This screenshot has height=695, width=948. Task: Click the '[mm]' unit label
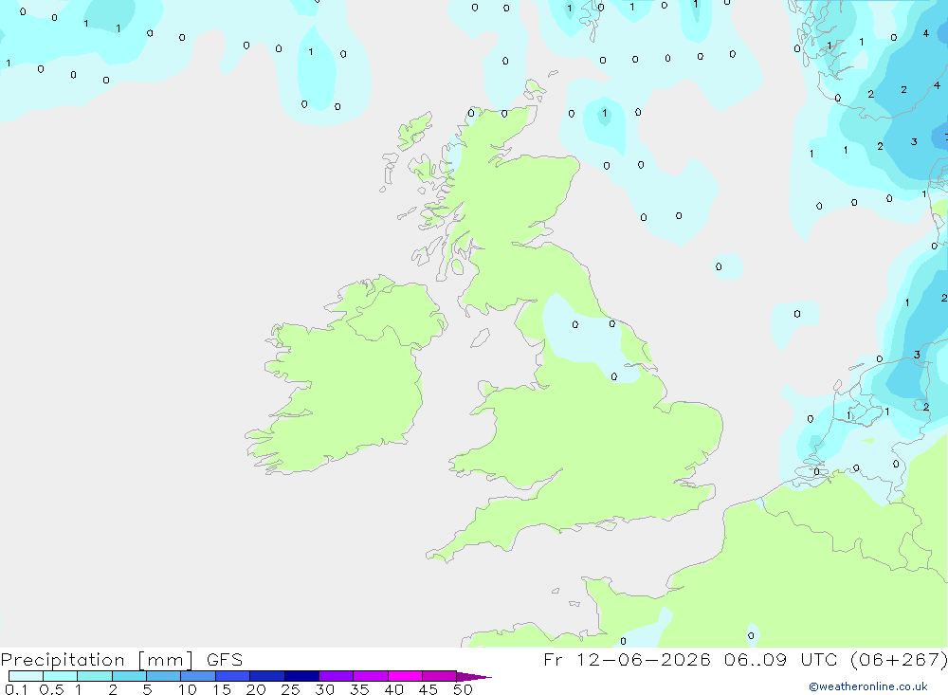166,660
